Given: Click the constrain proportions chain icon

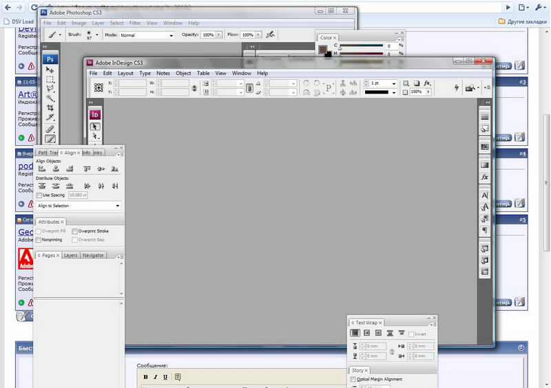Looking at the screenshot, I should pos(194,88).
